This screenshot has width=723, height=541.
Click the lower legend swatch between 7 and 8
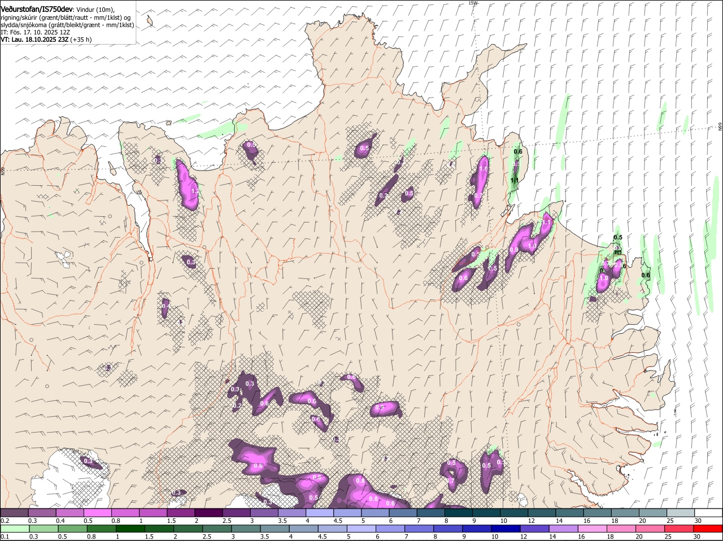[419, 529]
